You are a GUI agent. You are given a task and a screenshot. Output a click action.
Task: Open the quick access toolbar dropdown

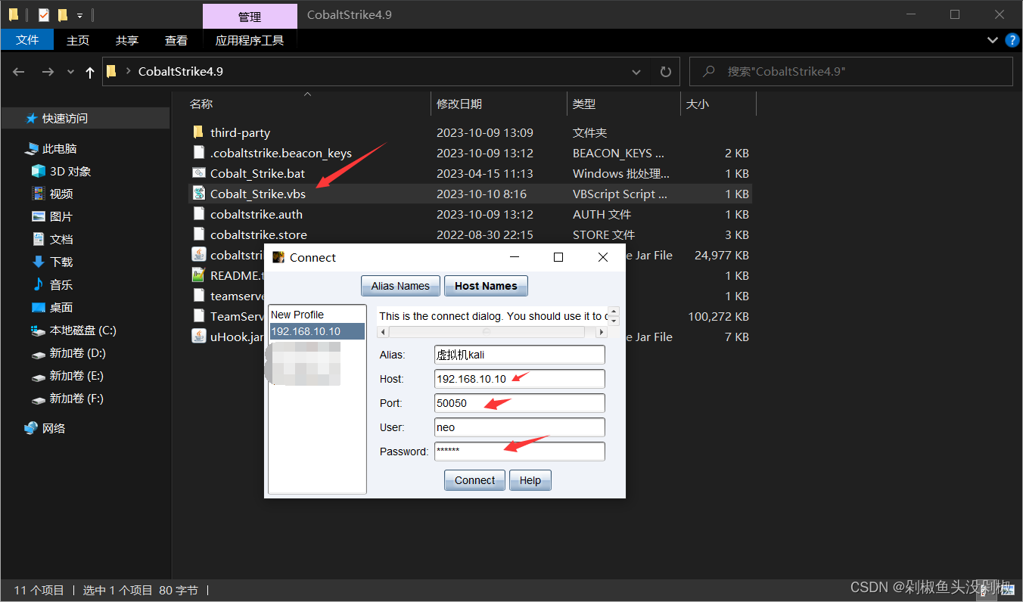click(79, 15)
